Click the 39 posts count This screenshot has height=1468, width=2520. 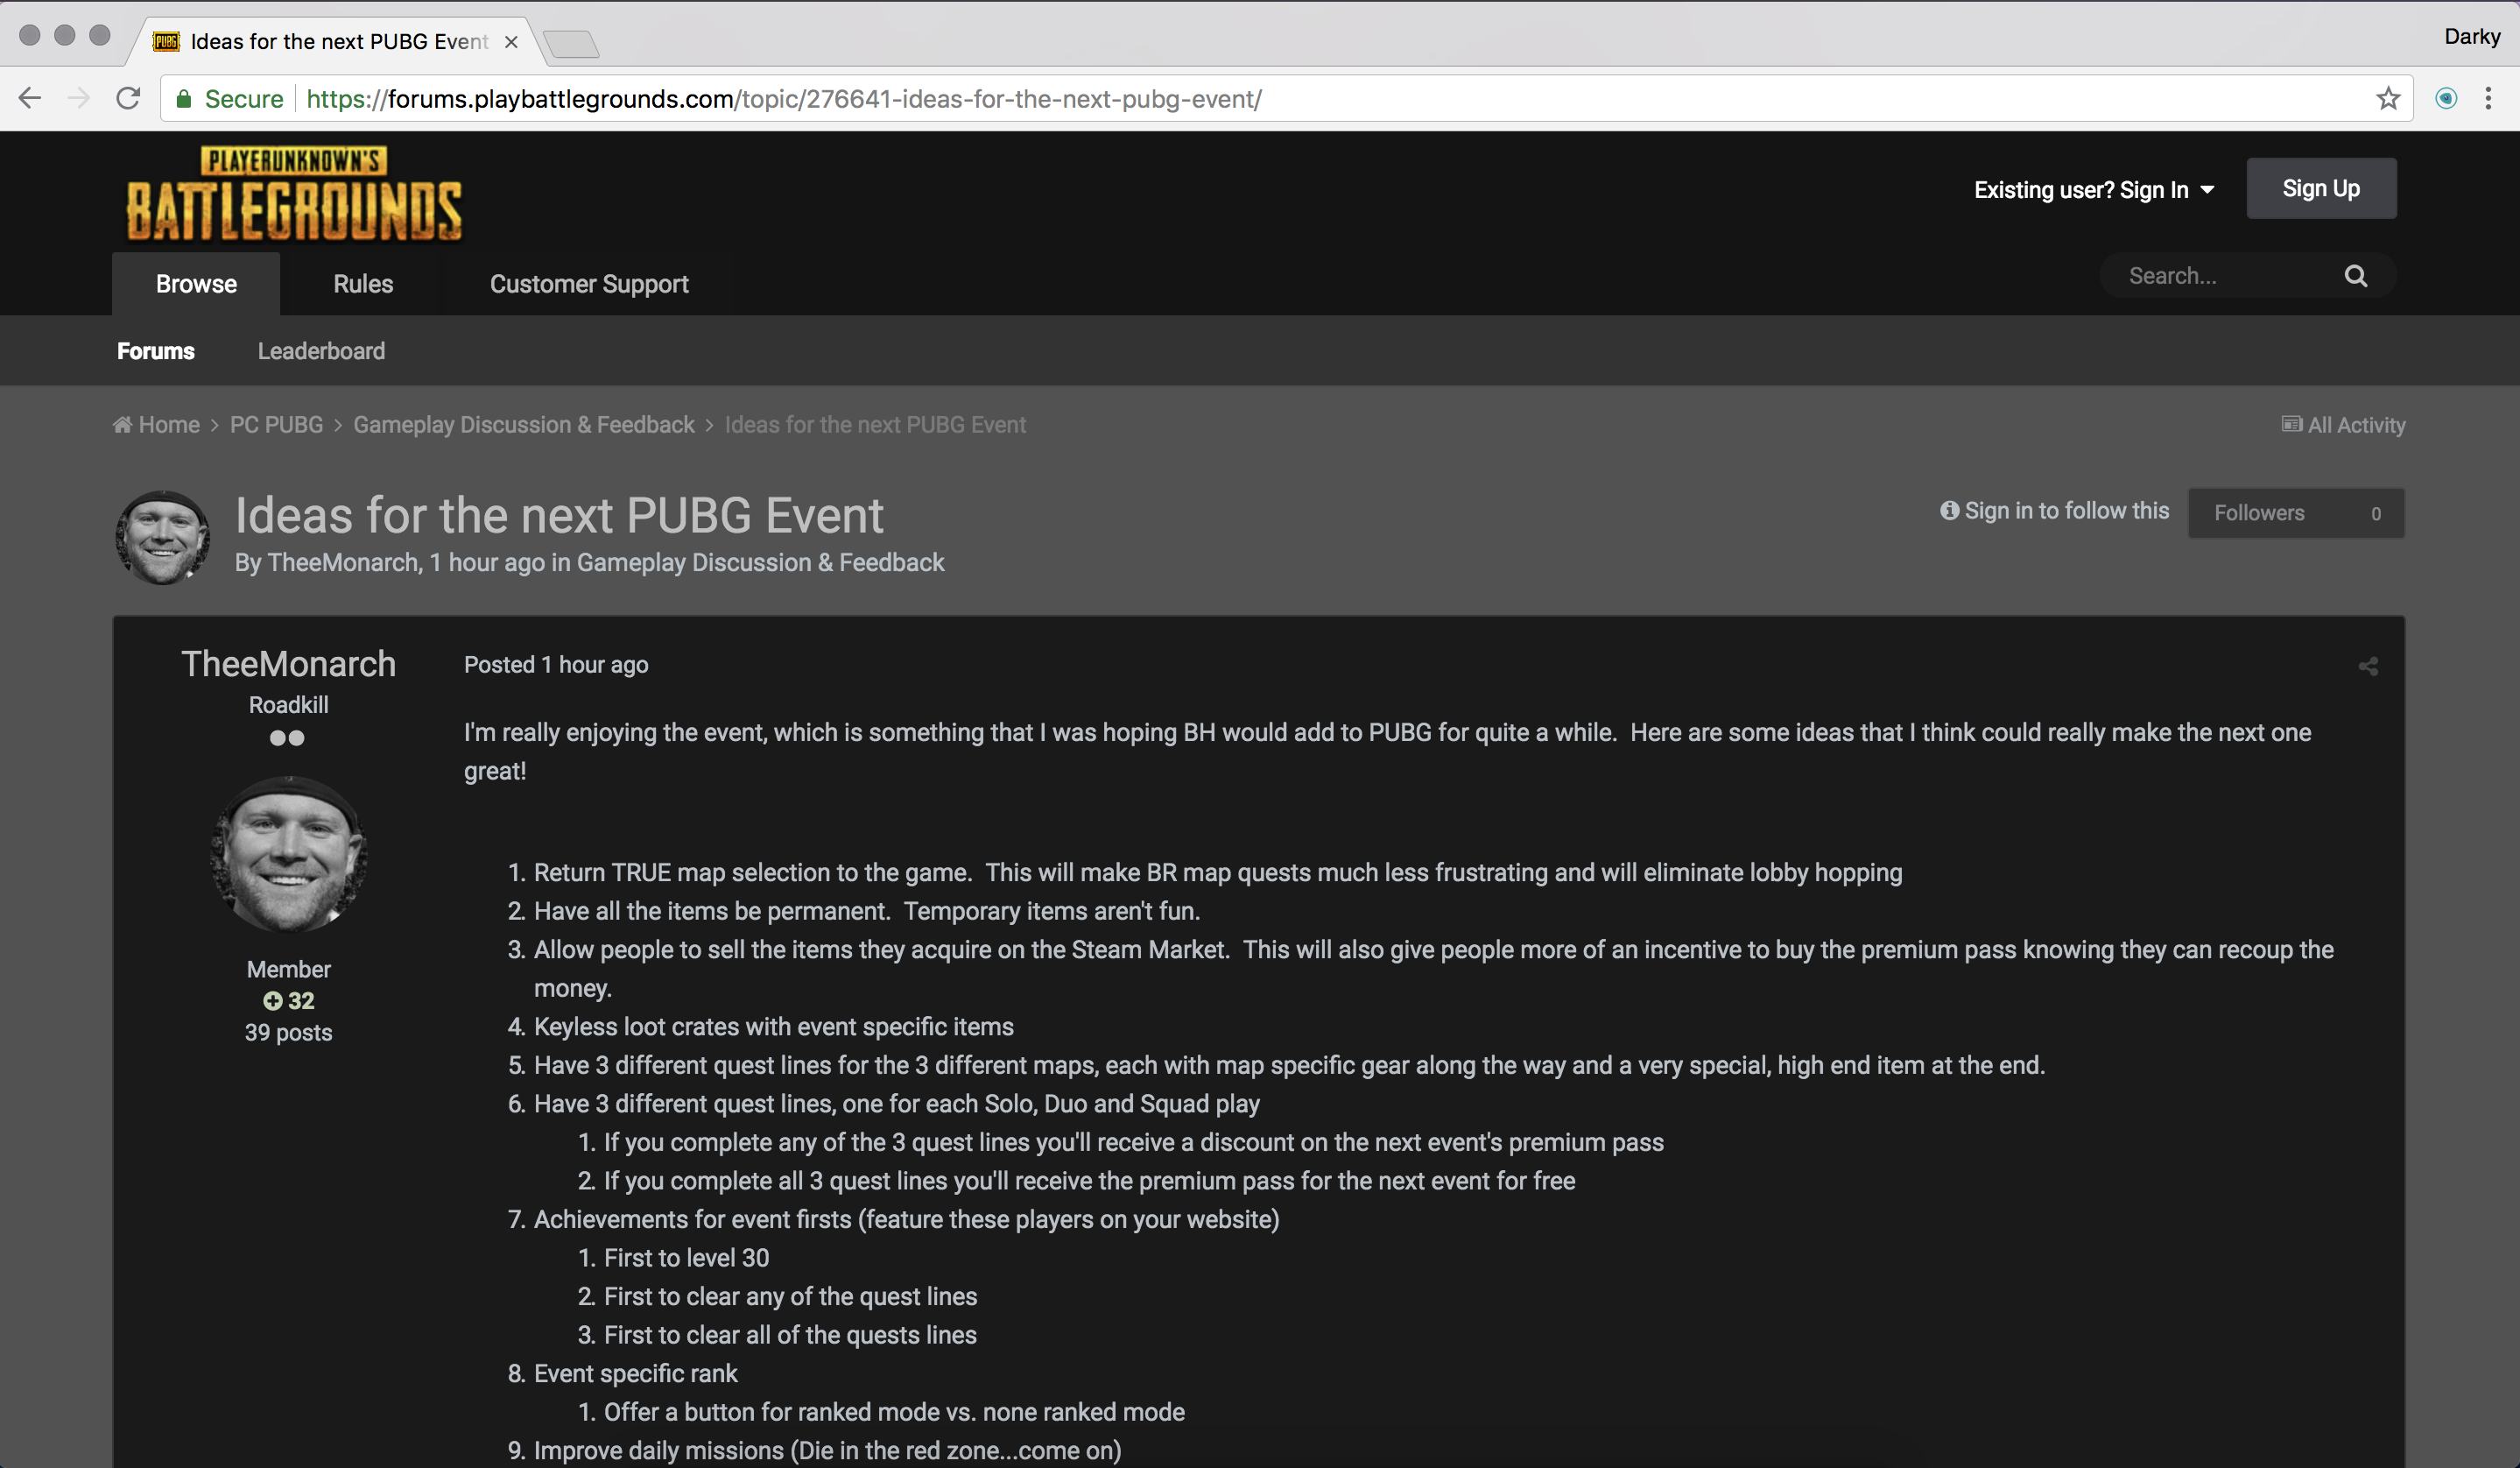[288, 1033]
